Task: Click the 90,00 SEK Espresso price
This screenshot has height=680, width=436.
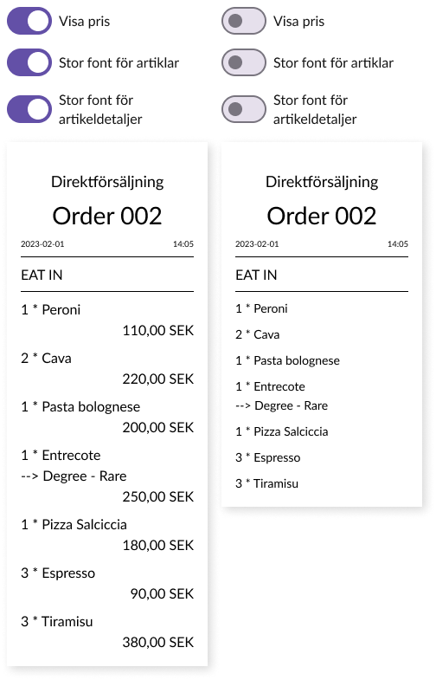Action: tap(162, 593)
